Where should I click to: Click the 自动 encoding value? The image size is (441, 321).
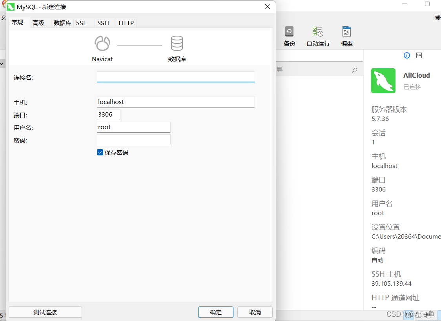click(x=377, y=260)
